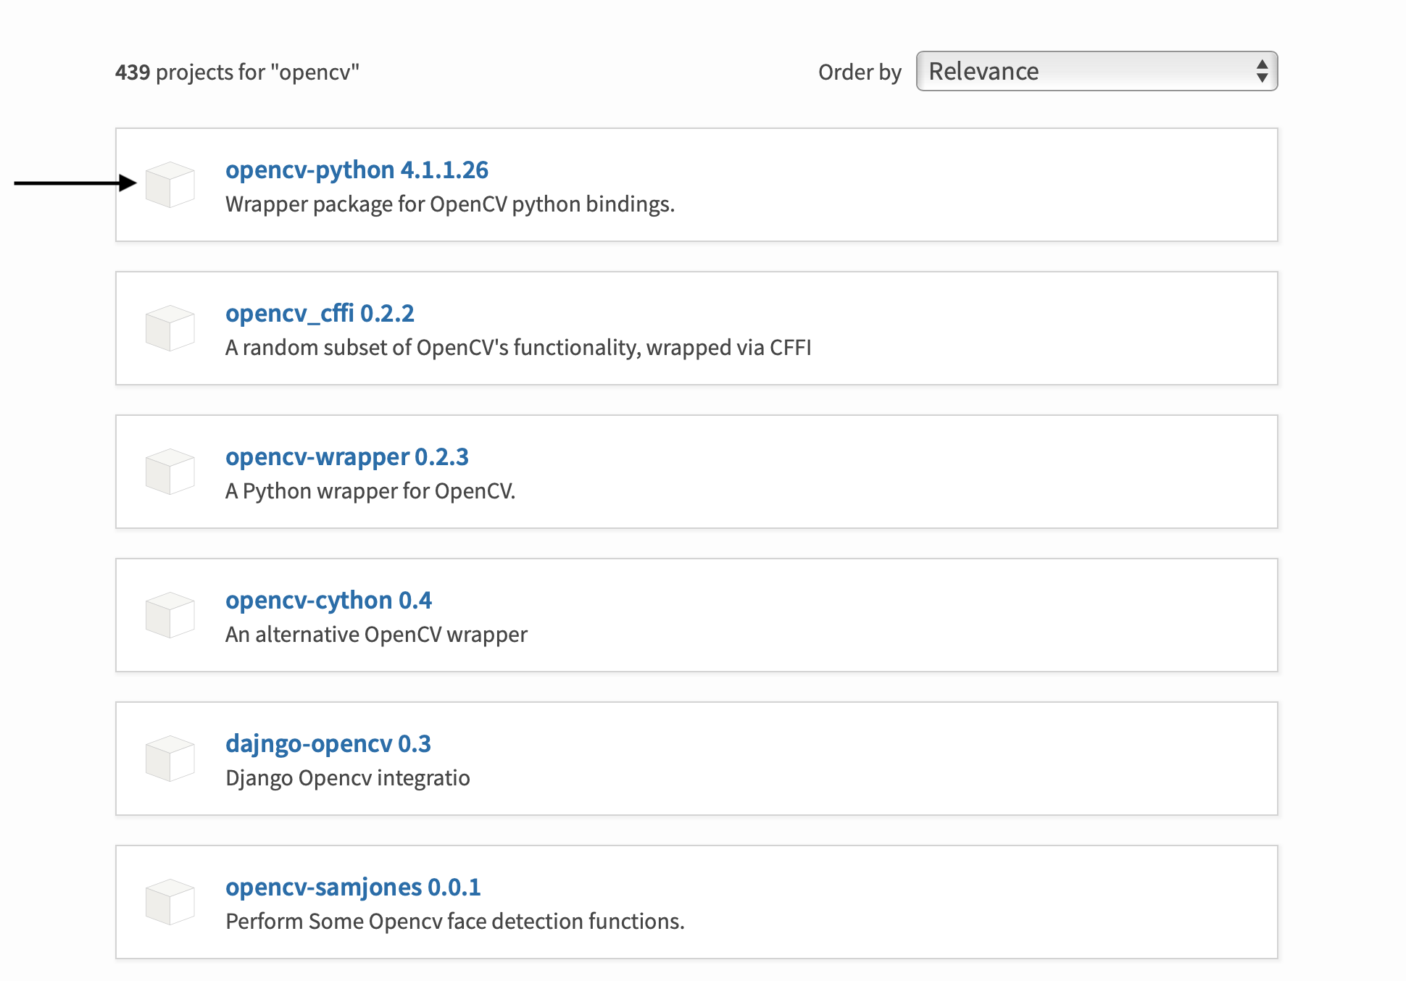Image resolution: width=1406 pixels, height=981 pixels.
Task: Select description 'Wrapper package for OpenCV python bindings.'
Action: 450,204
